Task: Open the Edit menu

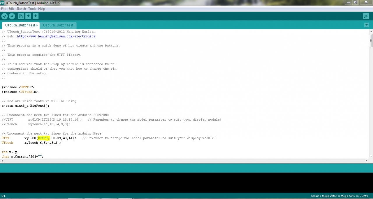Action: [11, 9]
